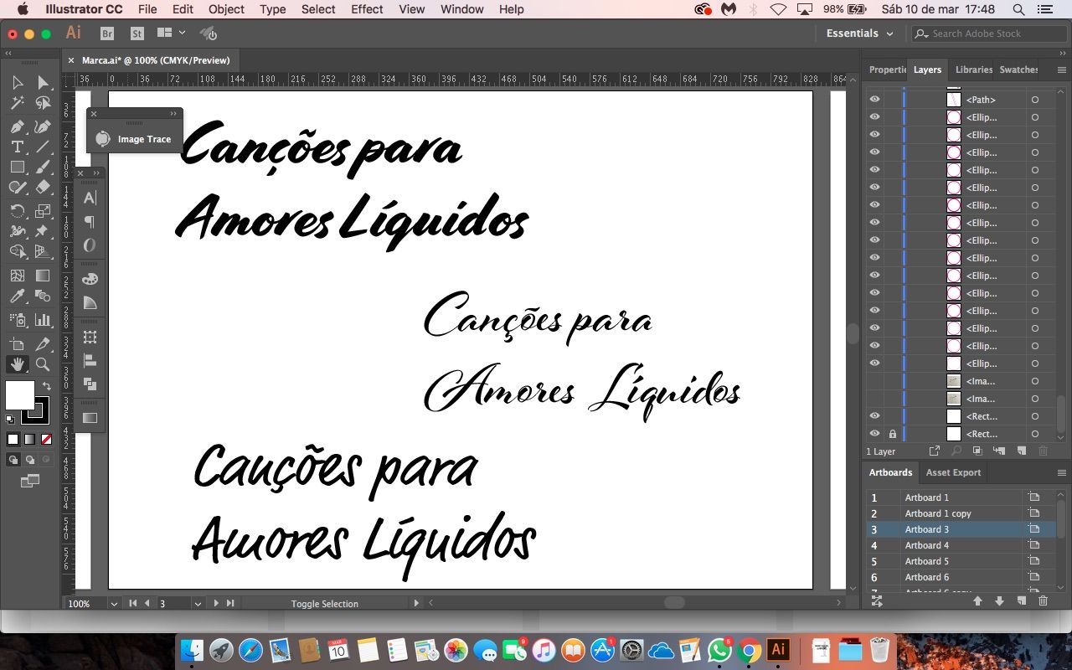
Task: Open the Effect menu
Action: pyautogui.click(x=367, y=9)
